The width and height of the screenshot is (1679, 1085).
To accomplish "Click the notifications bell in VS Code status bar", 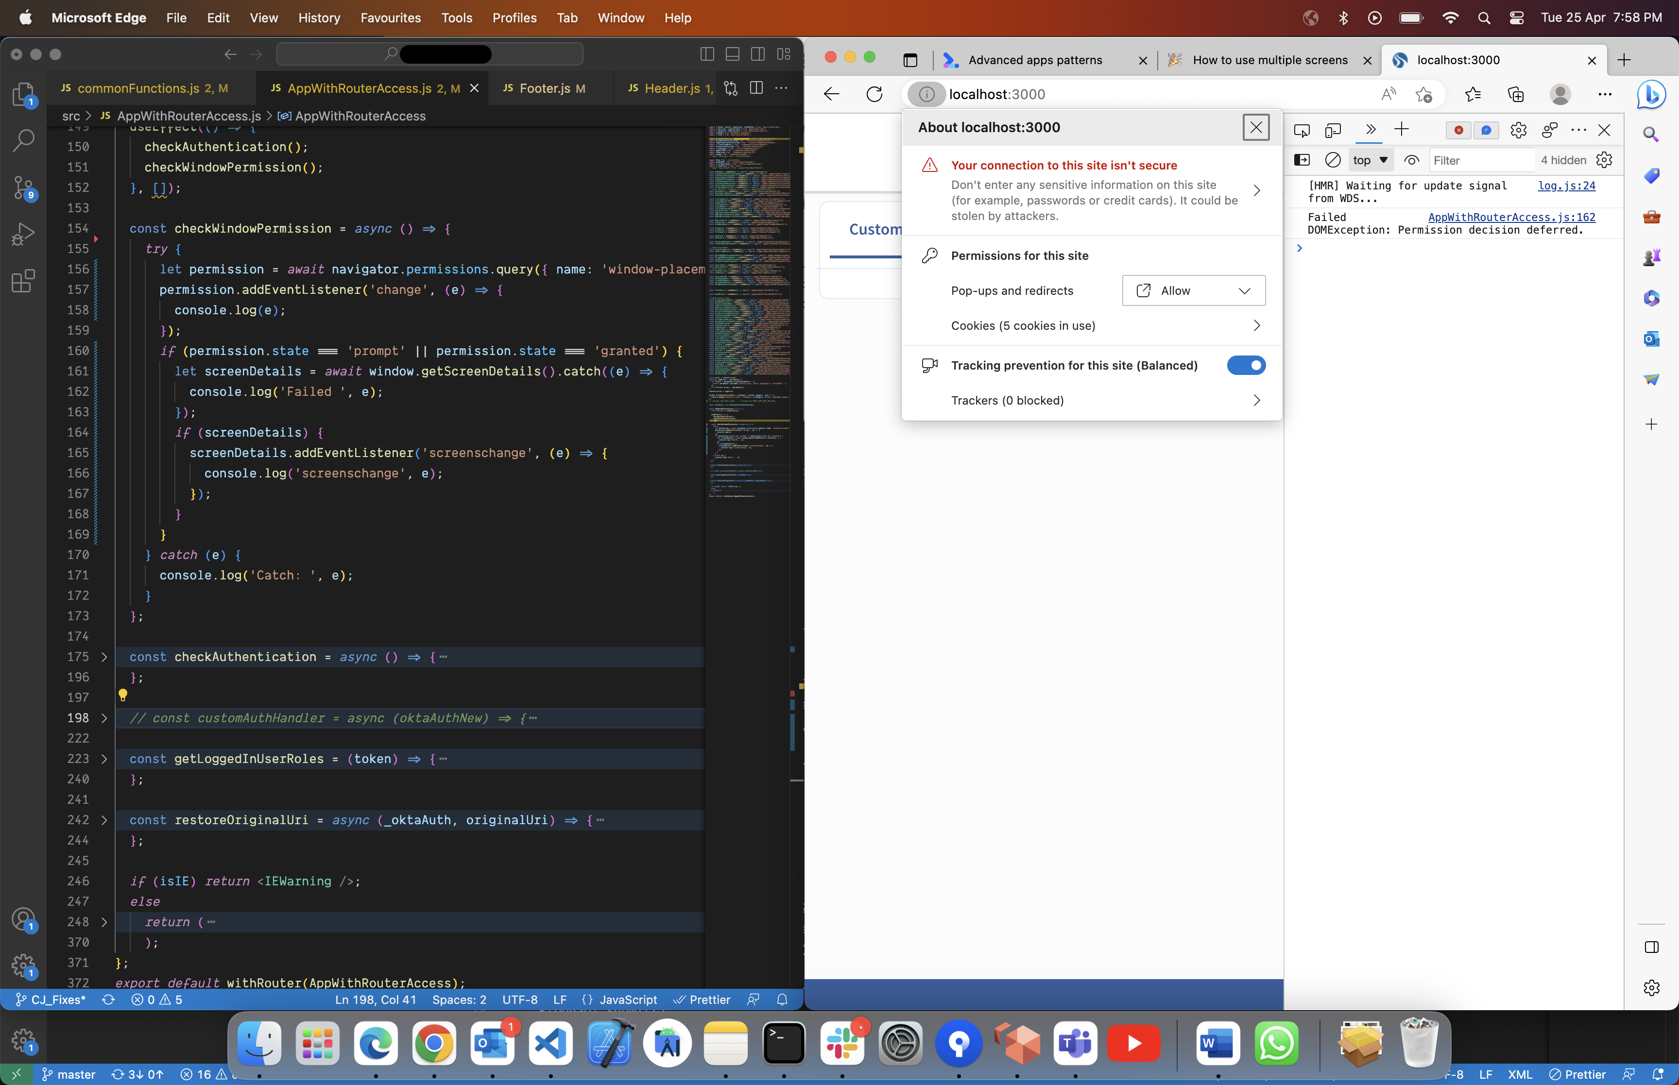I will coord(781,1000).
